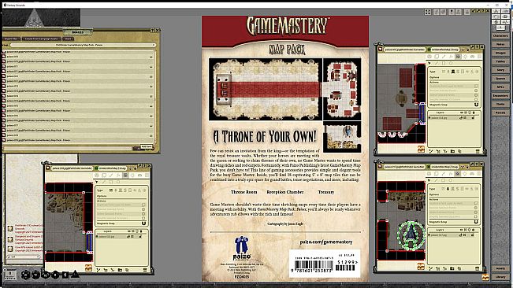Open the Quests sidebar button
The height and width of the screenshot is (288, 513).
tap(500, 79)
